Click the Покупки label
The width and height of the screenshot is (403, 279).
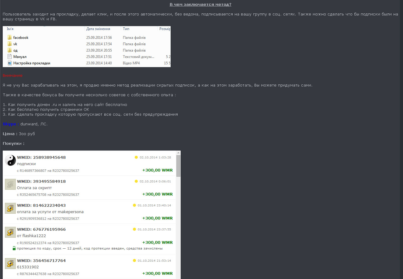[14, 144]
